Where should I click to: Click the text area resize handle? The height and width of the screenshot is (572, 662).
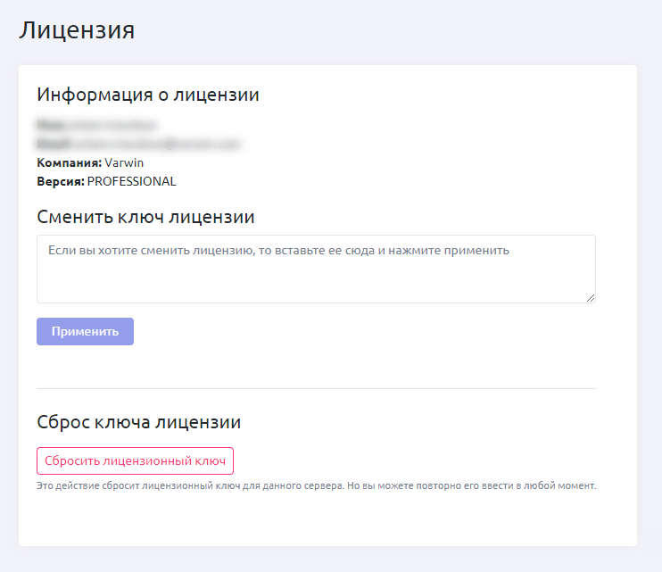coord(590,297)
